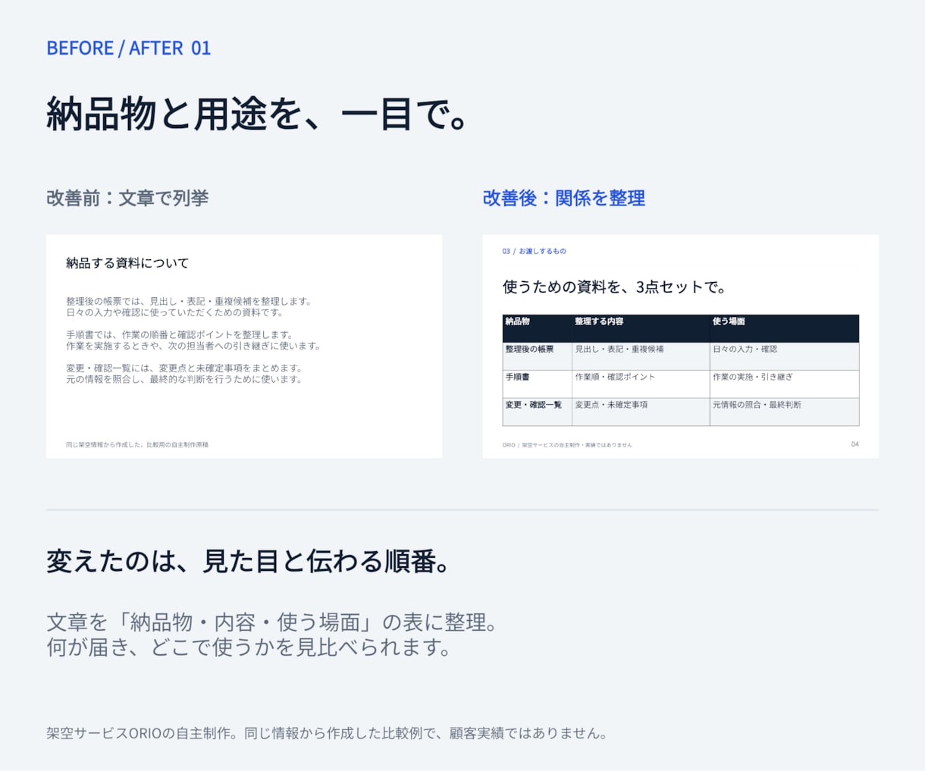Click the slide footer 'ORIO / 架空サービスの自主制作・実績ではありません'
This screenshot has width=925, height=771.
(567, 445)
